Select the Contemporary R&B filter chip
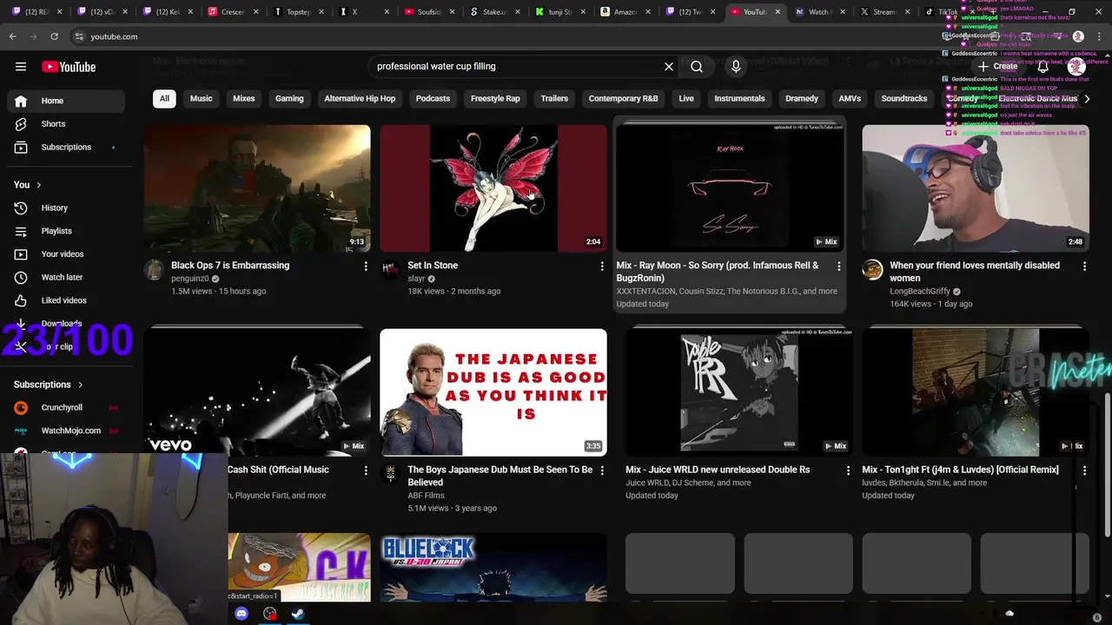The height and width of the screenshot is (625, 1112). (623, 98)
